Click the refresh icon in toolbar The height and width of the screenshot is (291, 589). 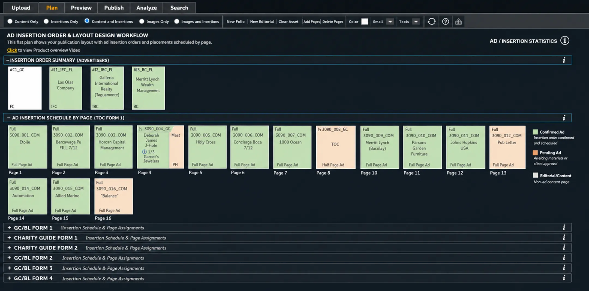coord(431,22)
